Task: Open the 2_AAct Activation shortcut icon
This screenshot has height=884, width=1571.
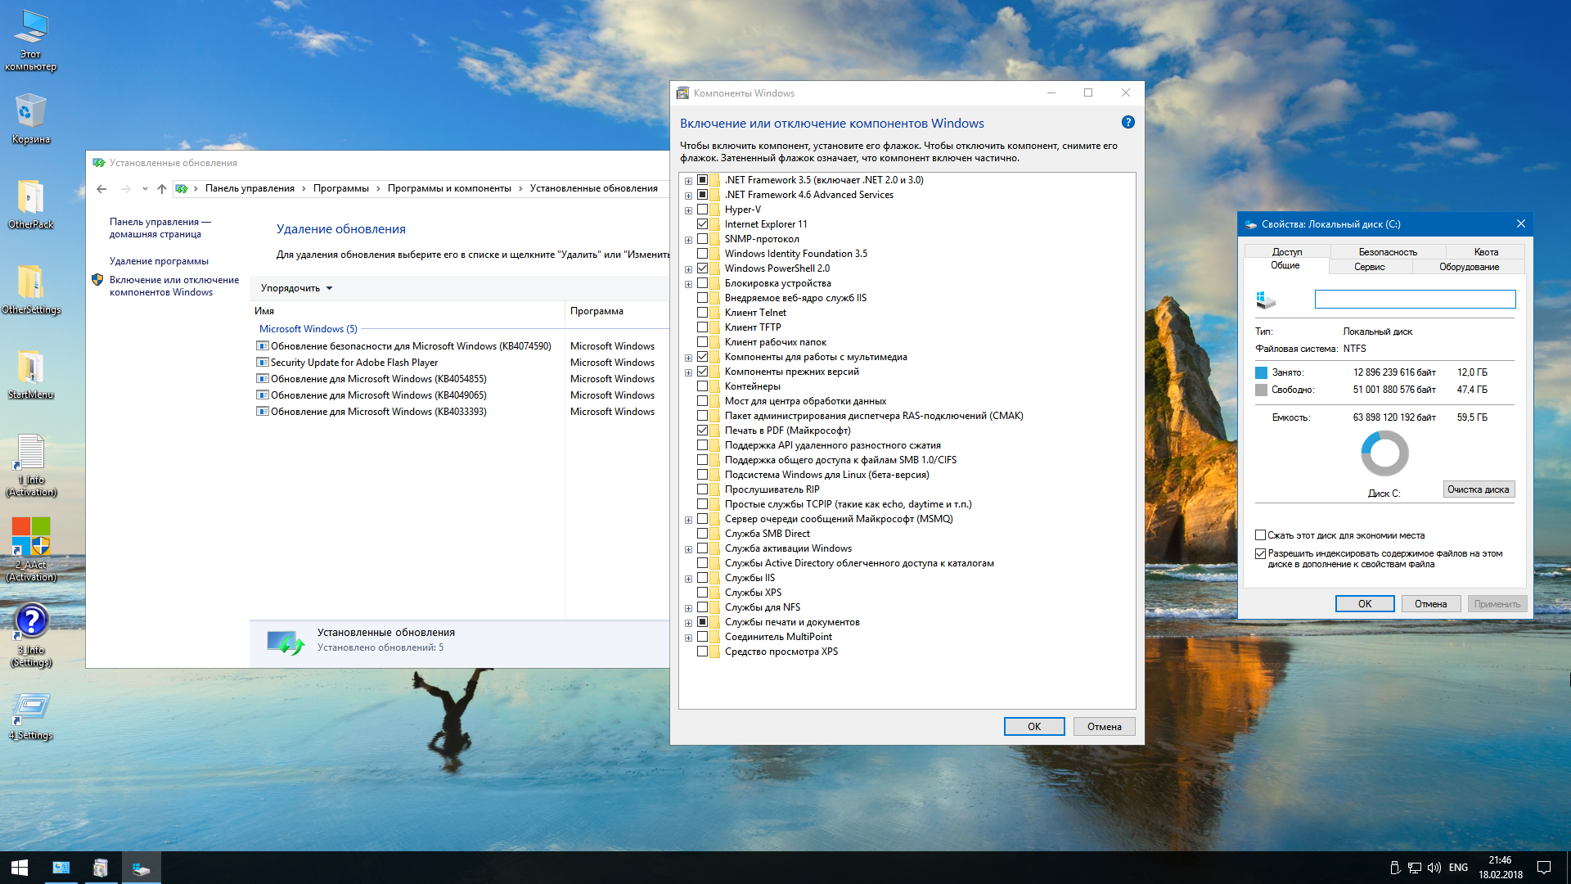Action: pyautogui.click(x=31, y=538)
